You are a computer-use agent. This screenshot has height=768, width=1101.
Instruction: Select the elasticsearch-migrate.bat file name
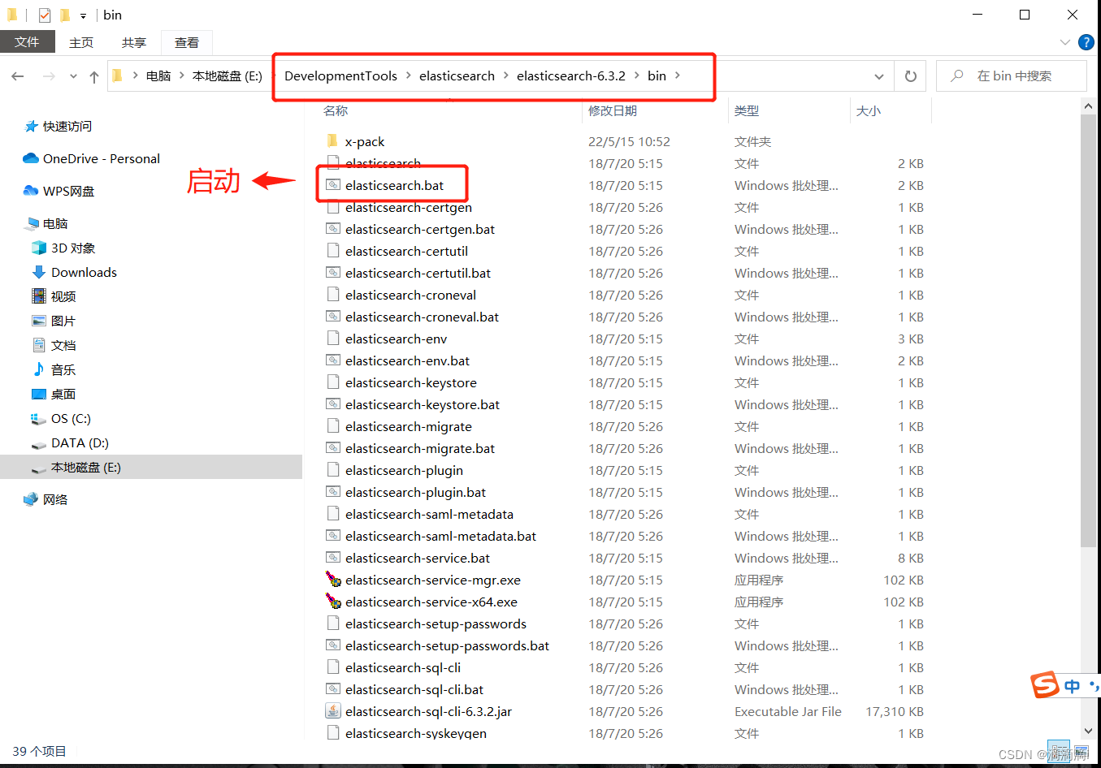pos(420,449)
